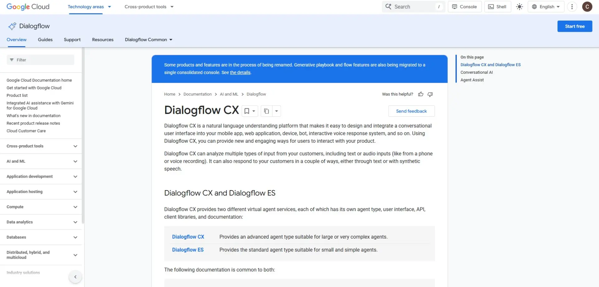The width and height of the screenshot is (599, 287).
Task: Open the Console button
Action: click(465, 7)
